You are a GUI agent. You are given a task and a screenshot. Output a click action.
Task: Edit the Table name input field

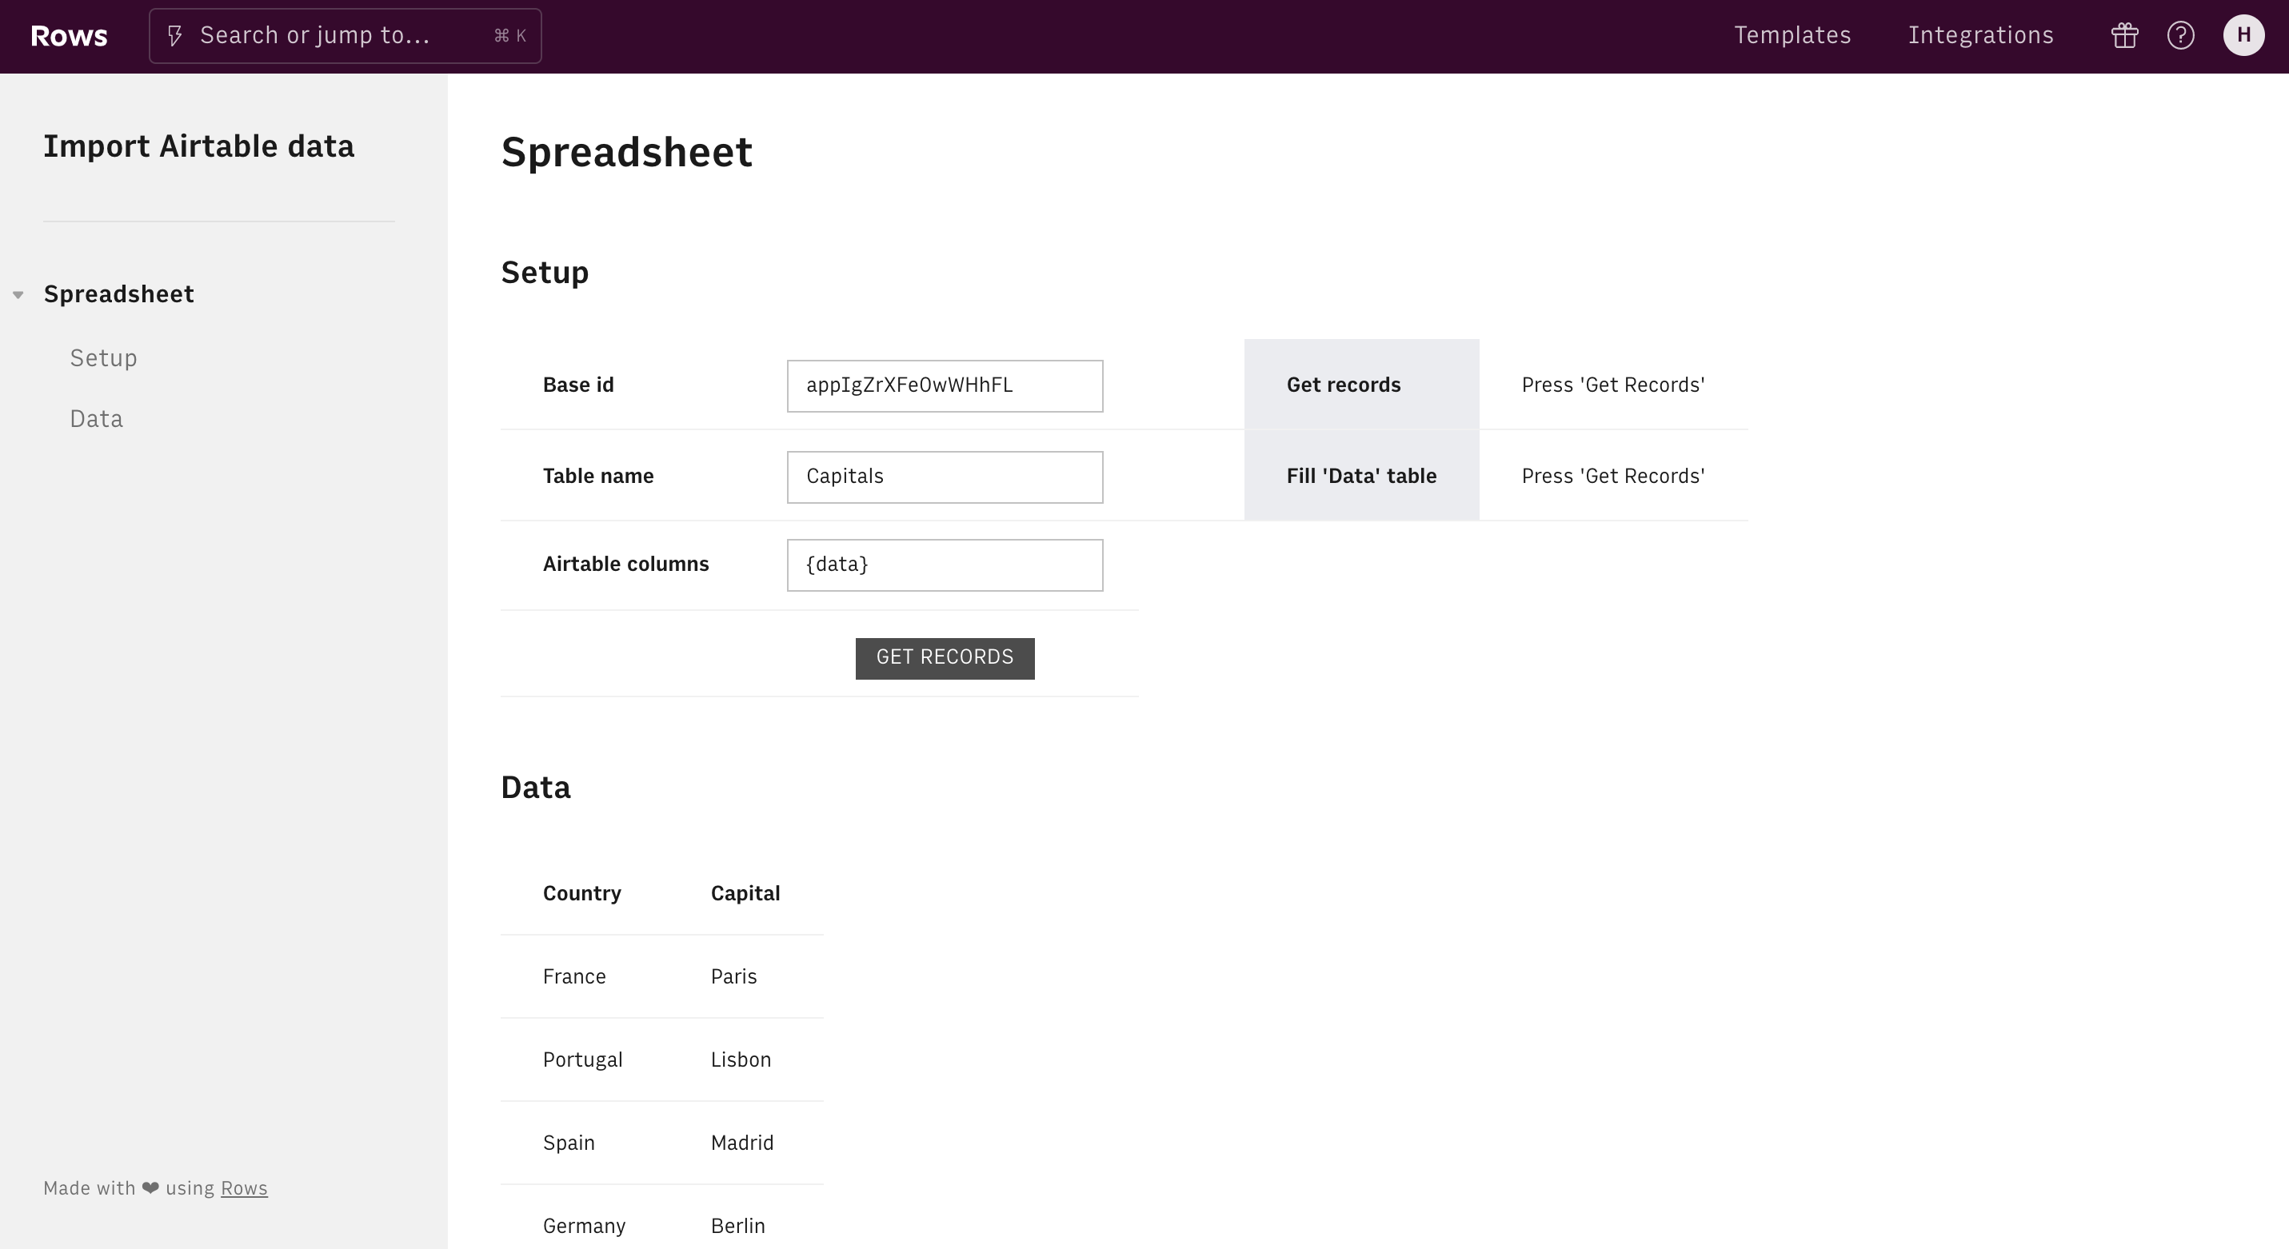pos(945,477)
